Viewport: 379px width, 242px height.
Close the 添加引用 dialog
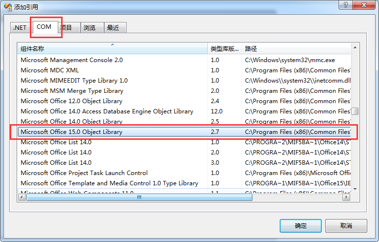pos(364,5)
